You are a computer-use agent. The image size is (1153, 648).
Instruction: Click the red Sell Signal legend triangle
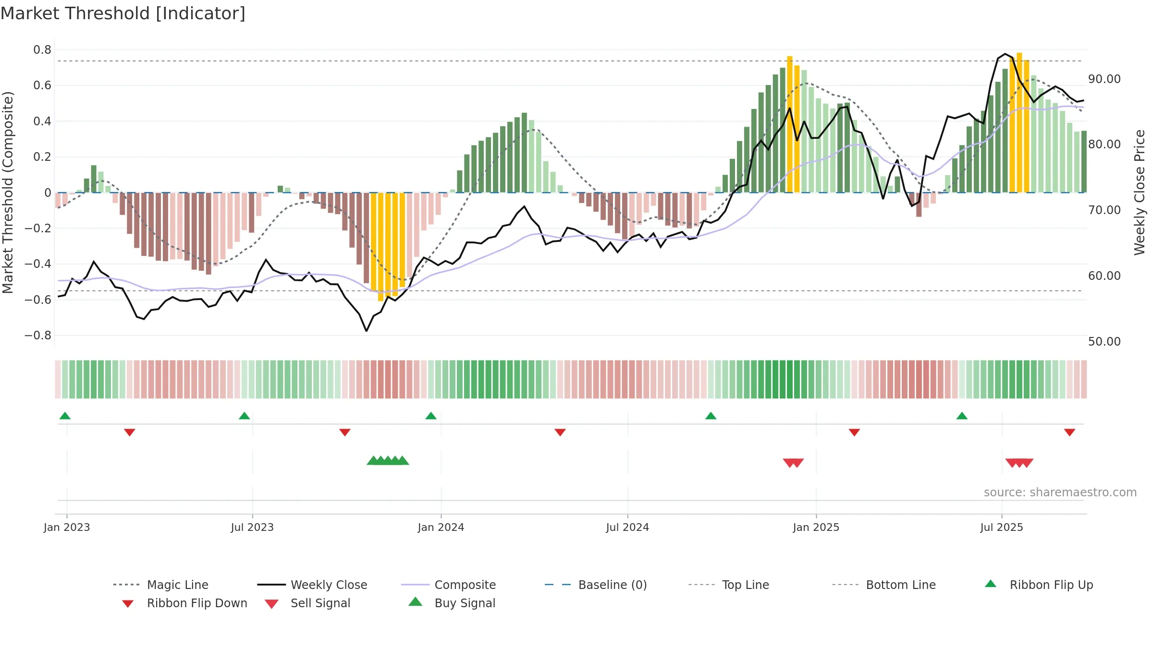271,604
